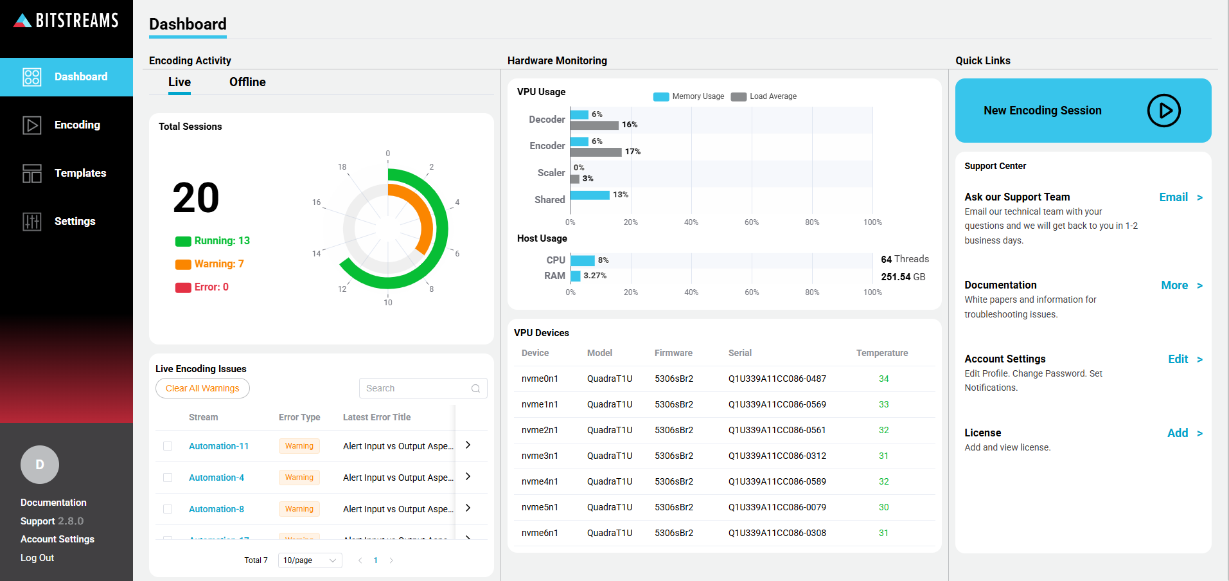Open the Settings sidebar icon
Image resolution: width=1229 pixels, height=581 pixels.
coord(31,221)
